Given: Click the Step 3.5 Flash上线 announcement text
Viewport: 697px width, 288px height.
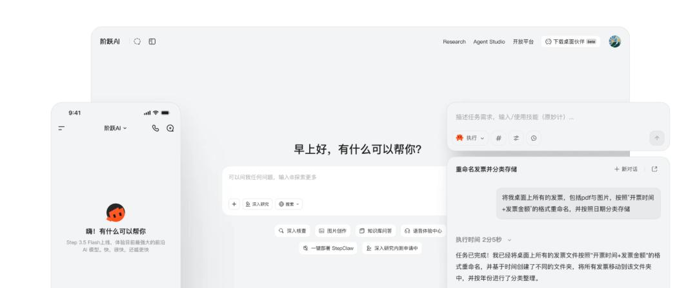Looking at the screenshot, I should click(x=116, y=246).
